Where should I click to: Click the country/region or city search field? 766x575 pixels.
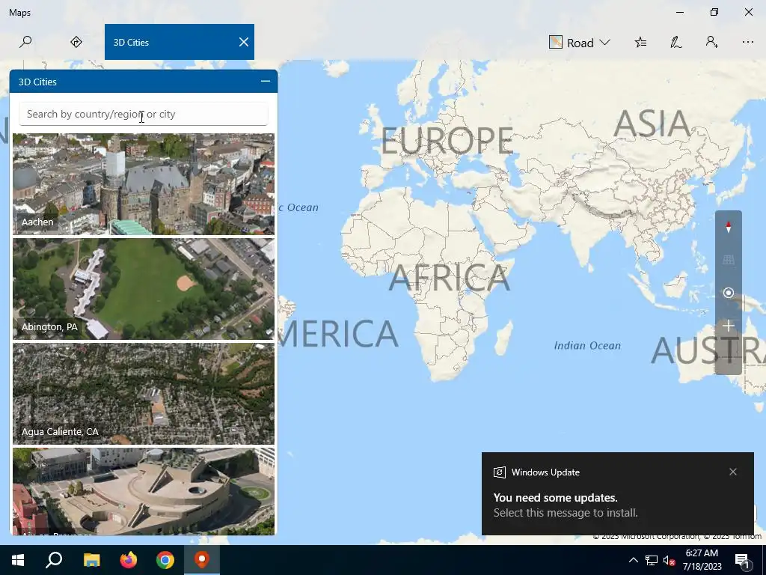143,114
